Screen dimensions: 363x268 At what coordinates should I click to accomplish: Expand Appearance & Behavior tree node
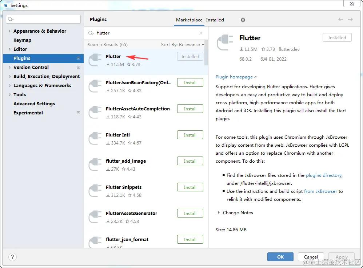click(9, 31)
